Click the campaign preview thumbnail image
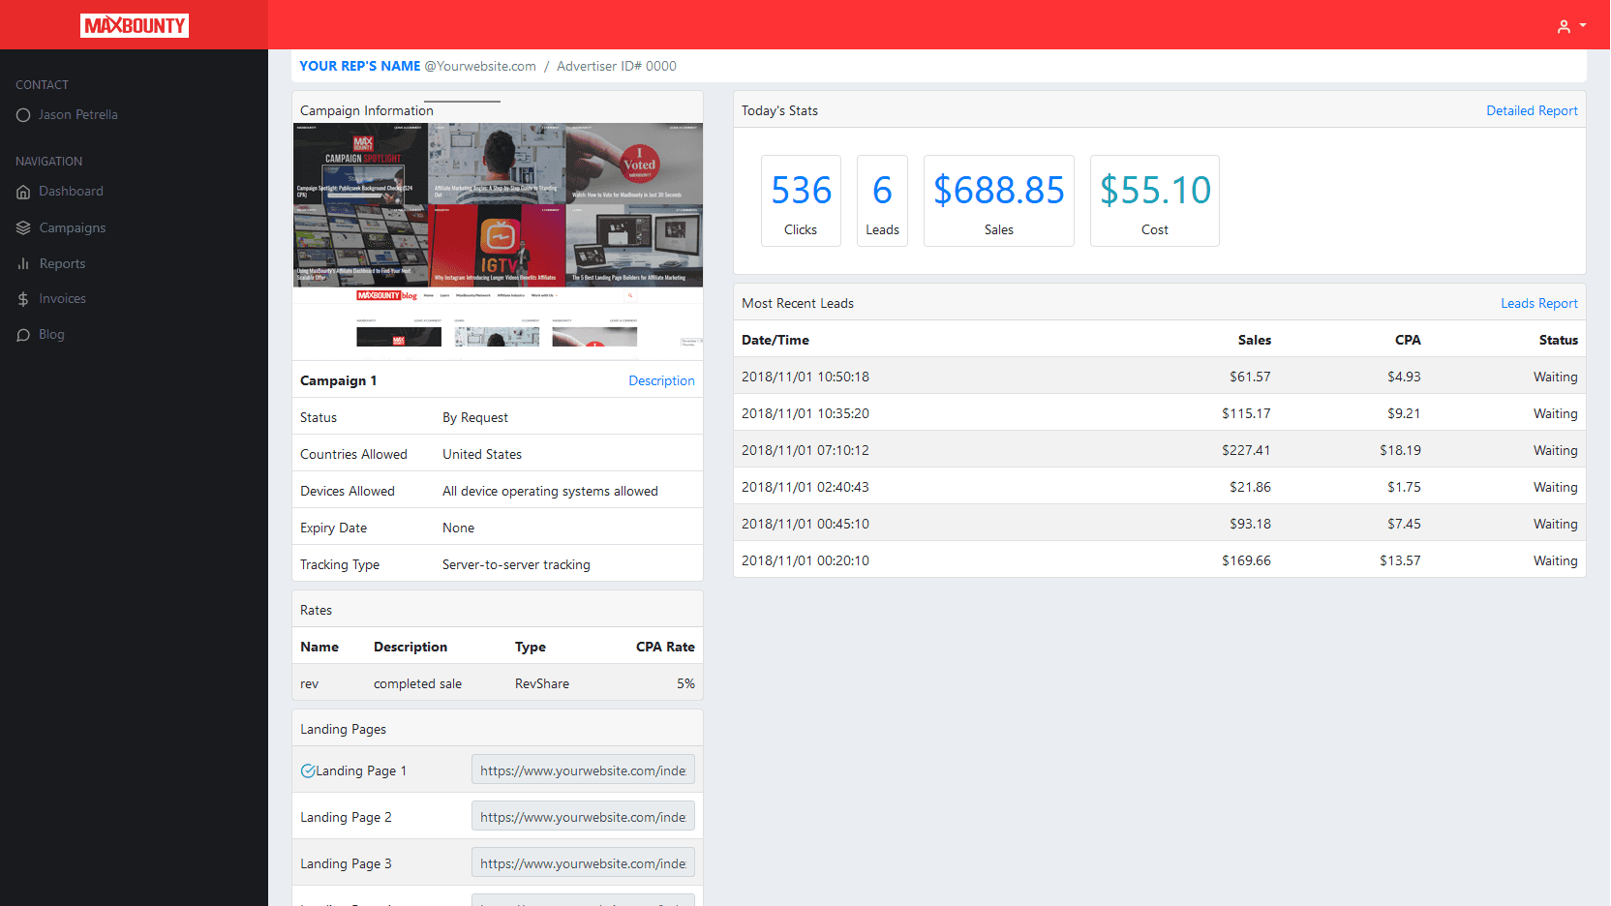This screenshot has height=906, width=1611. click(498, 240)
